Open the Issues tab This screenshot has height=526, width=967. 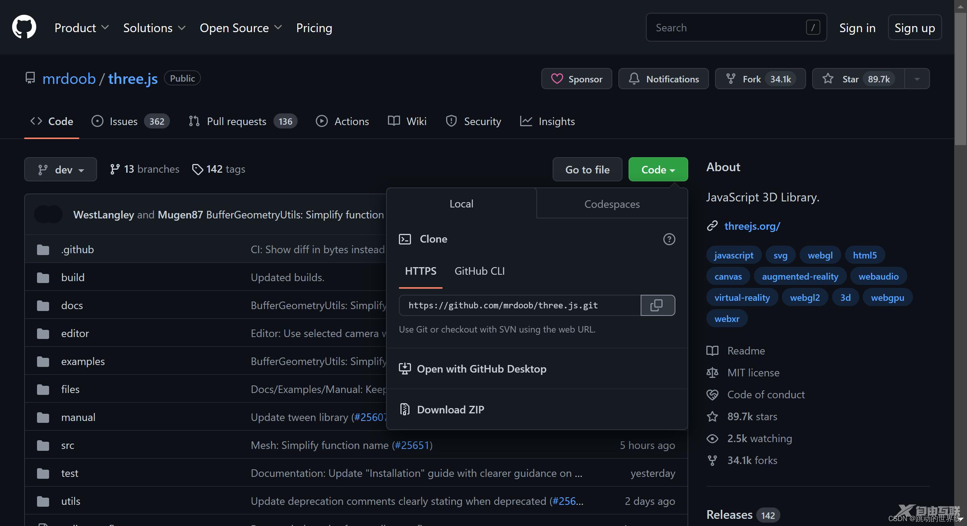pyautogui.click(x=130, y=121)
